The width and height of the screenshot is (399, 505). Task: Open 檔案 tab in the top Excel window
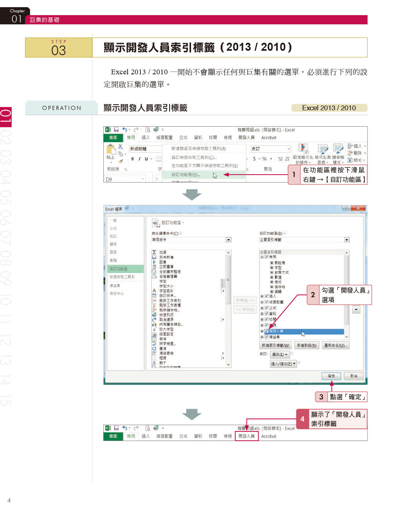click(114, 137)
